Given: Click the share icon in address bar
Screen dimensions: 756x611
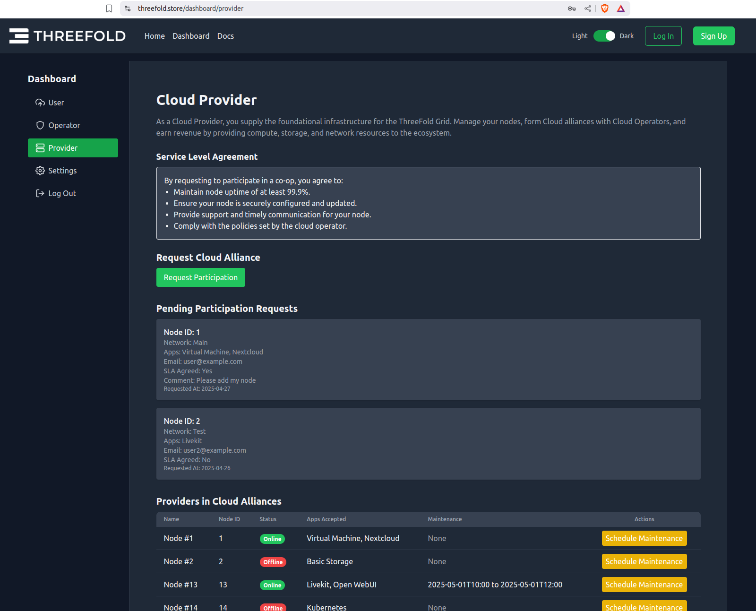Looking at the screenshot, I should (588, 9).
